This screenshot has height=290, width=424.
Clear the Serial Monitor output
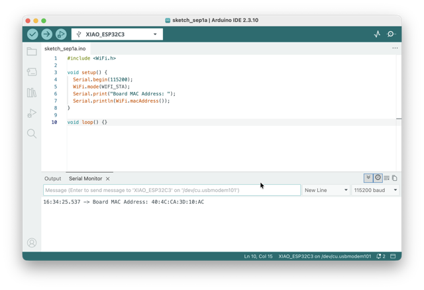point(387,178)
